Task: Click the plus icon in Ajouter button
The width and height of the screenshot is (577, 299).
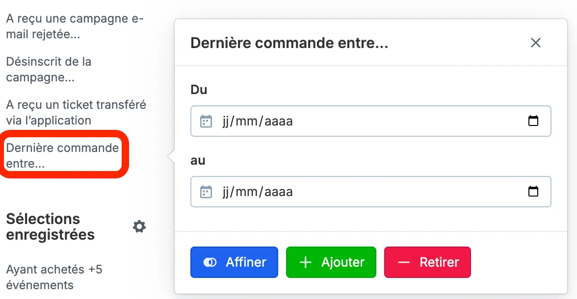Action: click(x=305, y=262)
